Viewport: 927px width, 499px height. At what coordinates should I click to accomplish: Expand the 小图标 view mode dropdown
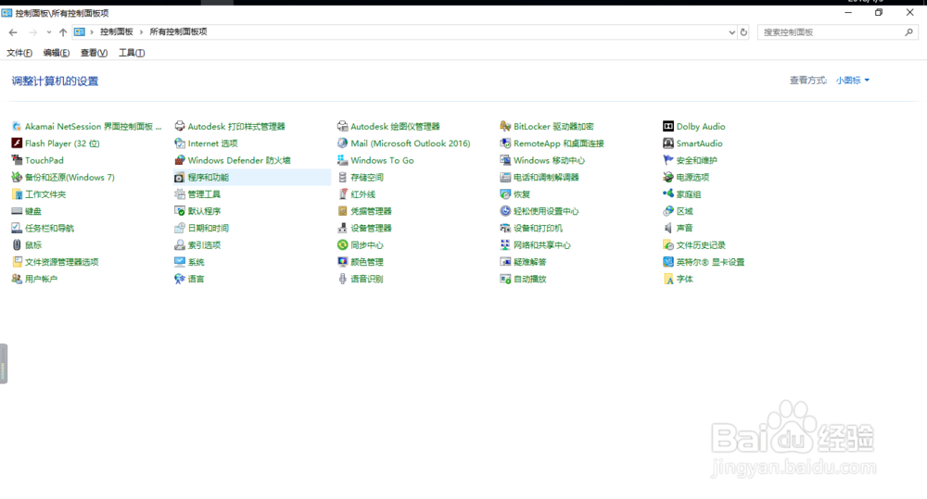(x=853, y=81)
